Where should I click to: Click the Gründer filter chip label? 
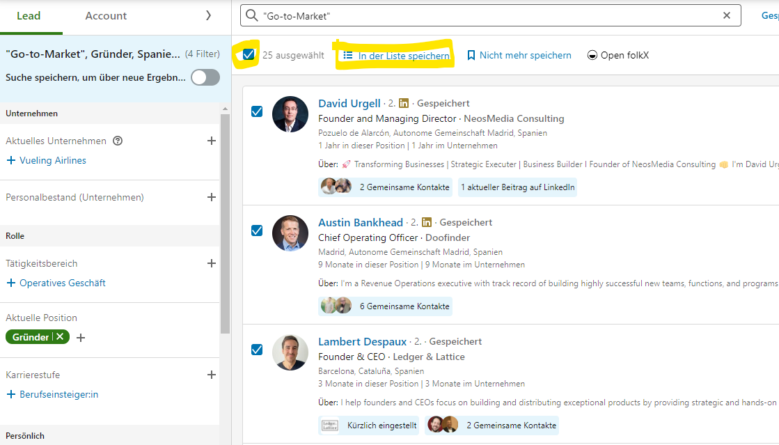[x=31, y=337]
